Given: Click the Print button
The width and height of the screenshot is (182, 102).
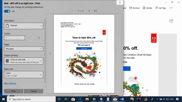Looking at the screenshot, I should [x=14, y=91].
